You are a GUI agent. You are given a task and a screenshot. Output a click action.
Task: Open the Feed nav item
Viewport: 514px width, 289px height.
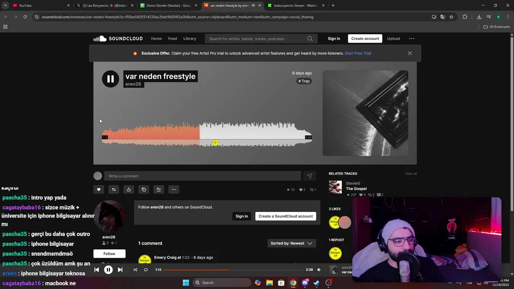click(x=173, y=39)
